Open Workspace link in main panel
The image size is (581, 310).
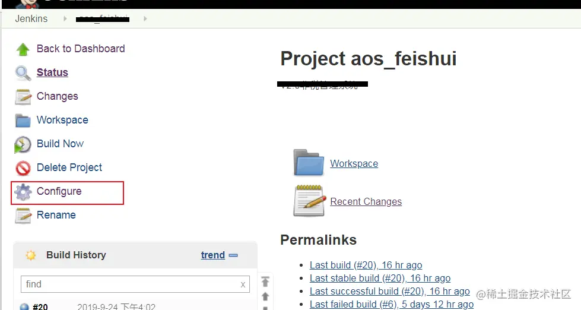[x=354, y=163]
